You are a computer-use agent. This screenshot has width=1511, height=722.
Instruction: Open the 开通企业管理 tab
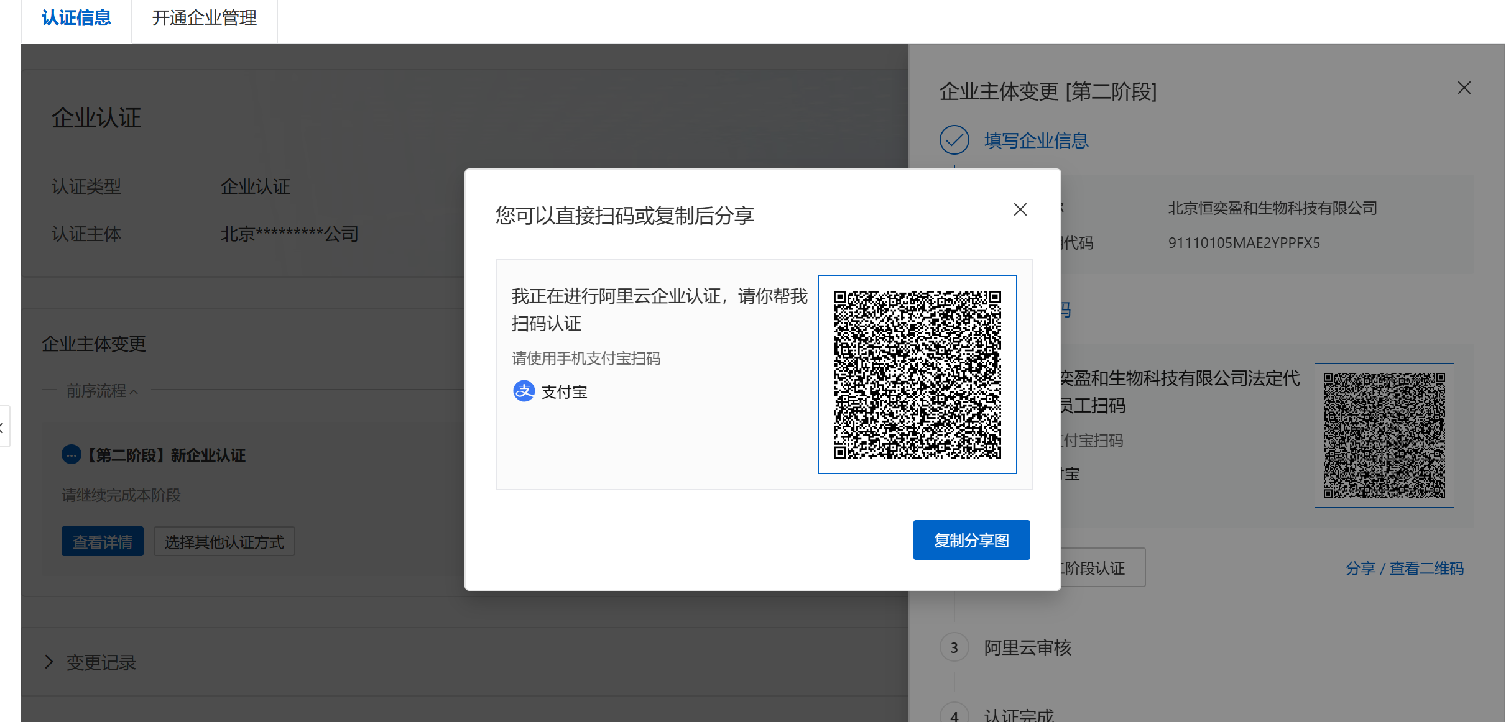(204, 19)
